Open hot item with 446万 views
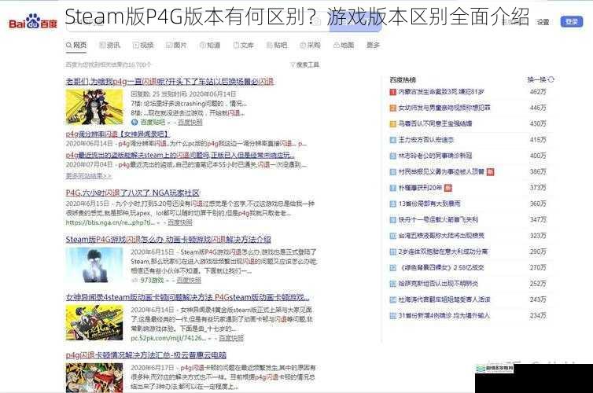 click(x=444, y=108)
